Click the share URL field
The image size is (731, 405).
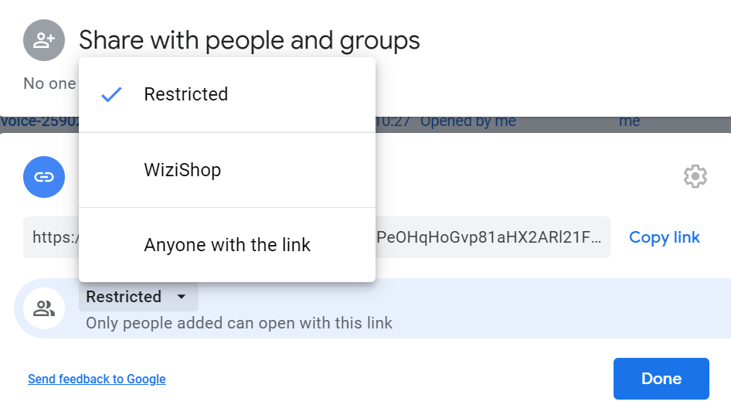317,237
